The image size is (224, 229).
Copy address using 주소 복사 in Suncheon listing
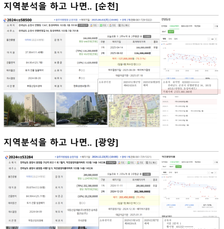pos(124,25)
